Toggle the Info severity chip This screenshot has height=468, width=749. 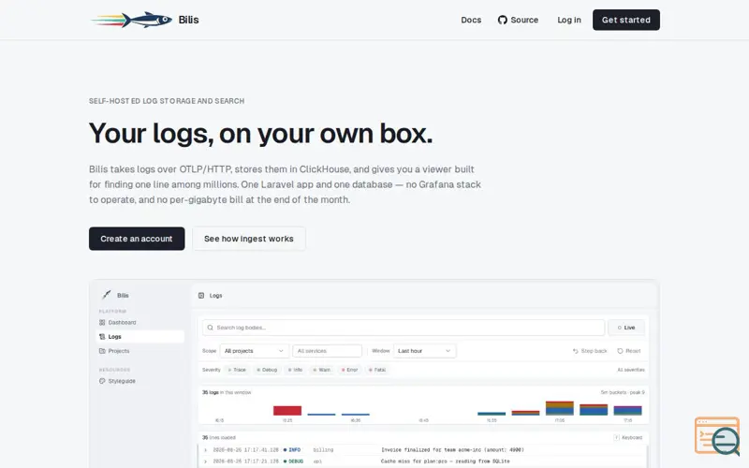tap(295, 370)
